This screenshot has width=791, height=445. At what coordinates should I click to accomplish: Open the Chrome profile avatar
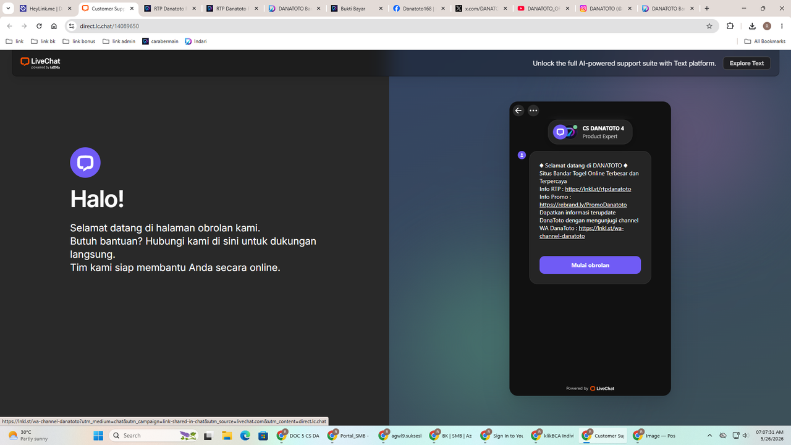click(x=767, y=26)
